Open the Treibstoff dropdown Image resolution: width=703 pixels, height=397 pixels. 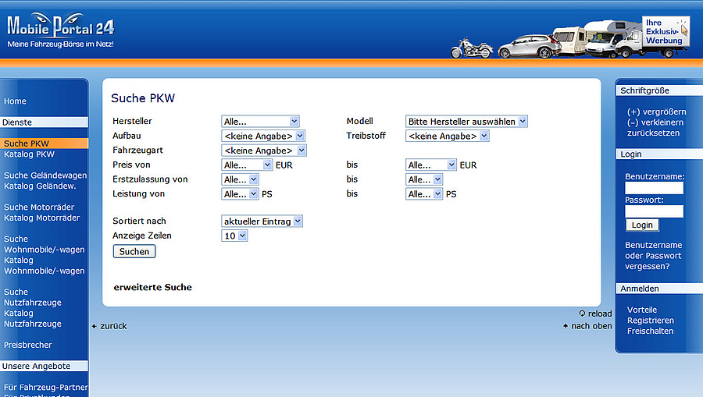click(447, 136)
